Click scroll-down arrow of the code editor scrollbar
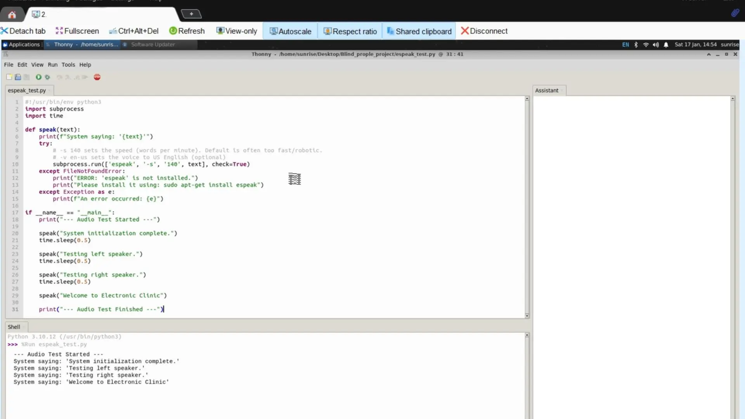 point(527,316)
